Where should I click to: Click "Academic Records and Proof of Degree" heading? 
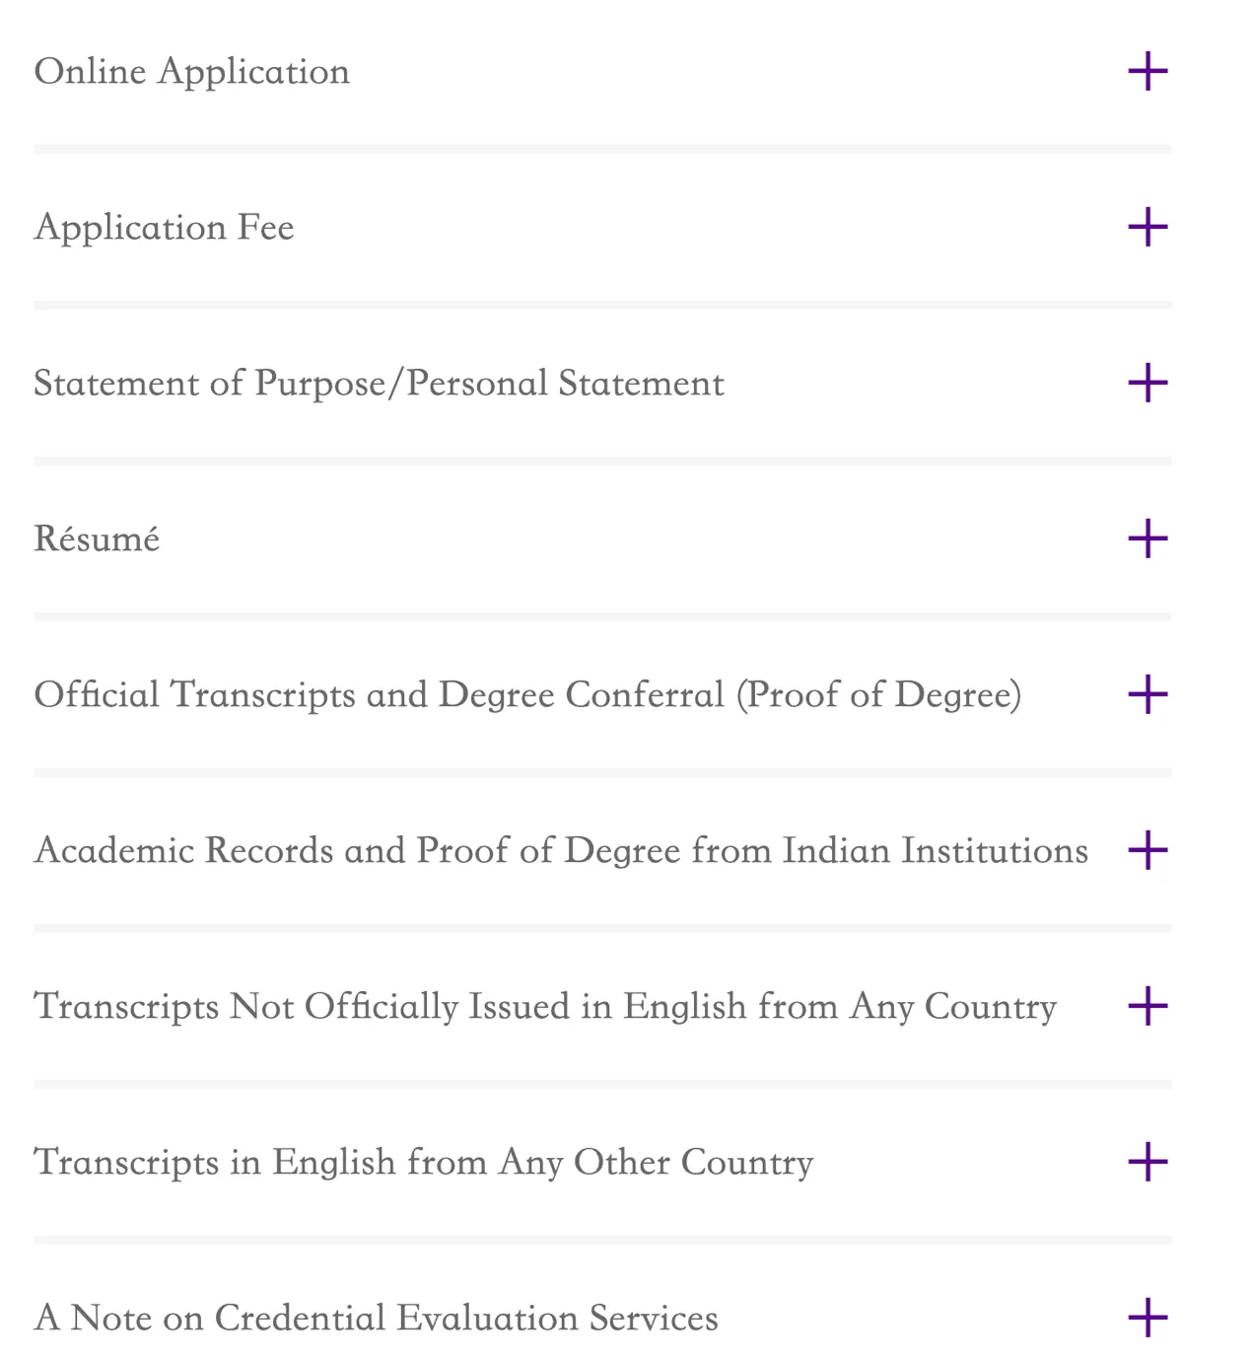tap(561, 850)
